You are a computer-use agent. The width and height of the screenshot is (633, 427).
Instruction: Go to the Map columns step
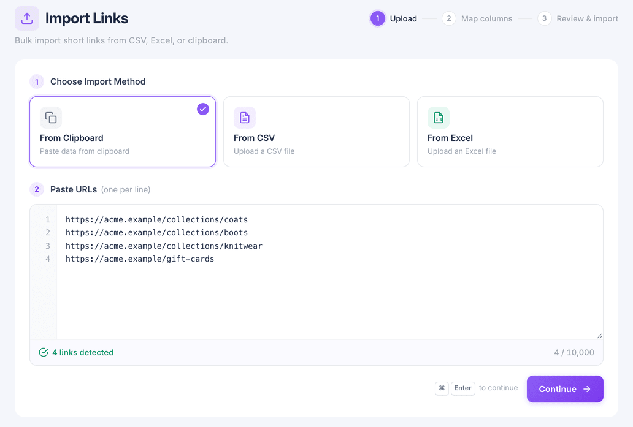point(477,18)
